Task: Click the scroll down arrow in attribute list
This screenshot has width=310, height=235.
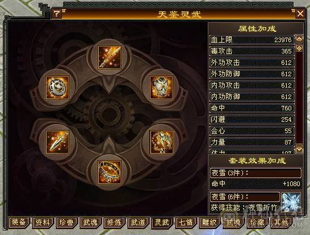Action: pos(299,149)
